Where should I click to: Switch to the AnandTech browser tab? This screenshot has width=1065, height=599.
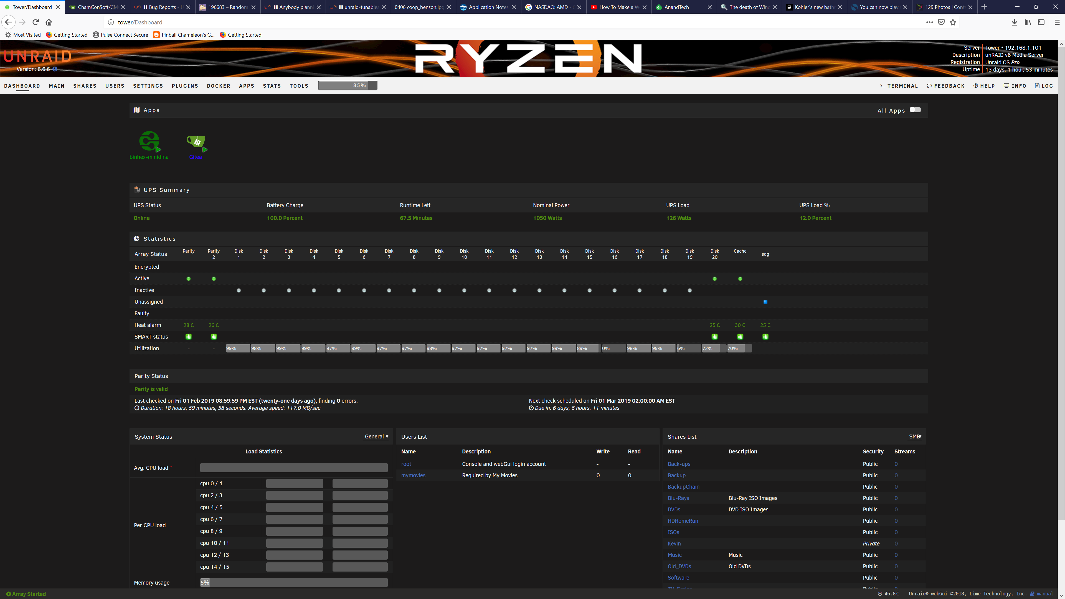coord(684,7)
